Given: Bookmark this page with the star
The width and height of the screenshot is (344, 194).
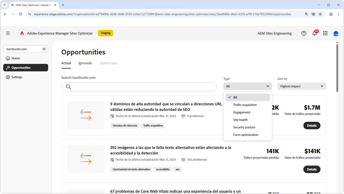Looking at the screenshot, I should [x=320, y=14].
